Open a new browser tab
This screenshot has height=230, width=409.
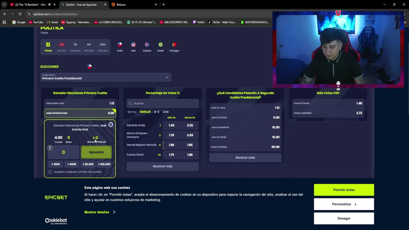tap(164, 4)
